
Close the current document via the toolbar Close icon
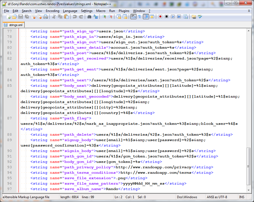[x=33, y=17]
